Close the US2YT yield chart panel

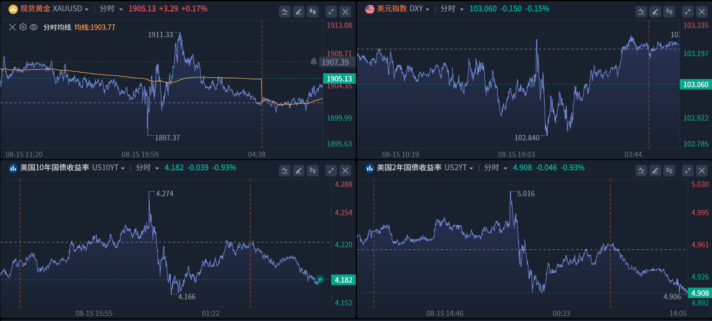click(x=702, y=171)
